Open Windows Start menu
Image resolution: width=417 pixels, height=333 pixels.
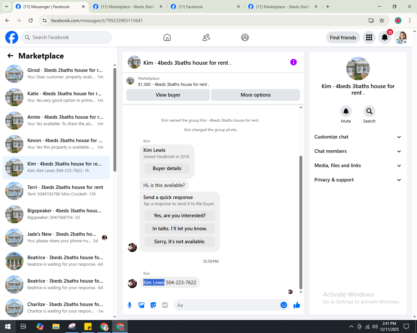pyautogui.click(x=8, y=326)
